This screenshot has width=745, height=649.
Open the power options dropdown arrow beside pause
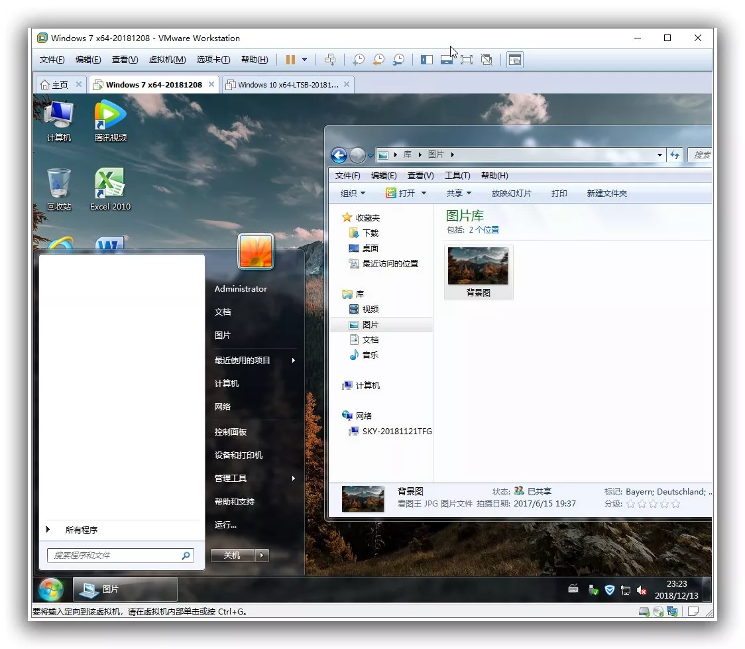[304, 60]
